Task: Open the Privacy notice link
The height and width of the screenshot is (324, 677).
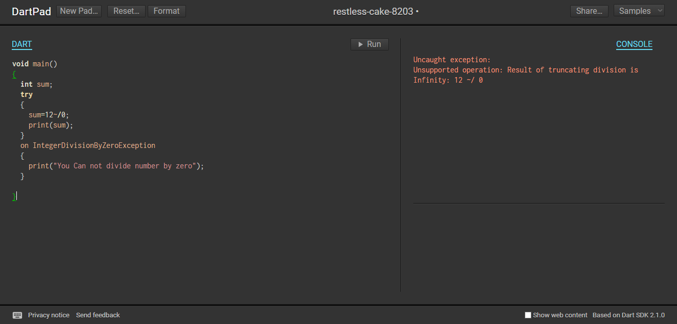Action: 49,315
